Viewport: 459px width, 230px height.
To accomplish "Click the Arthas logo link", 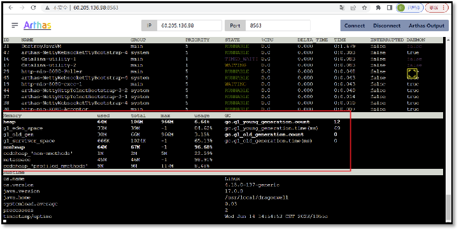I will (x=37, y=25).
